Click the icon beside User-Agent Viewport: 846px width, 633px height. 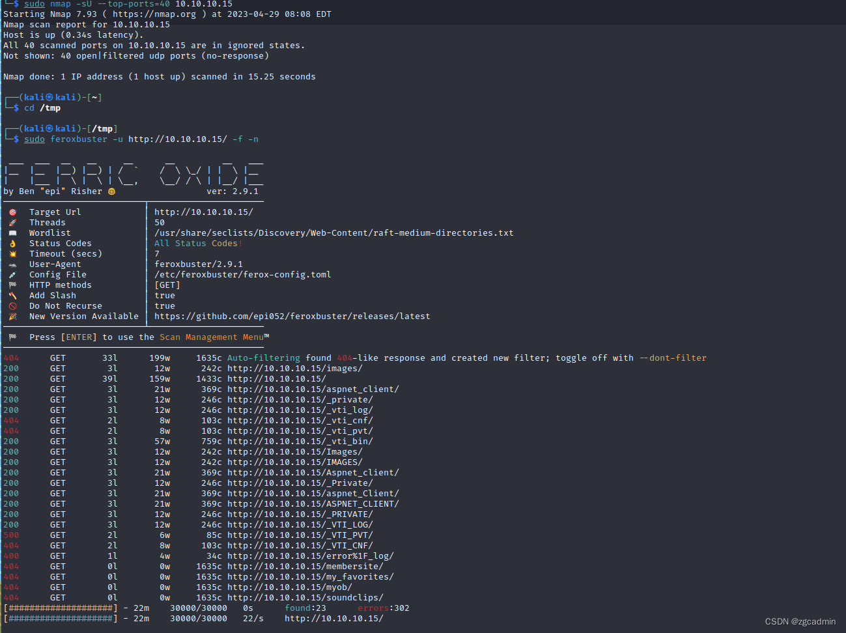point(12,264)
